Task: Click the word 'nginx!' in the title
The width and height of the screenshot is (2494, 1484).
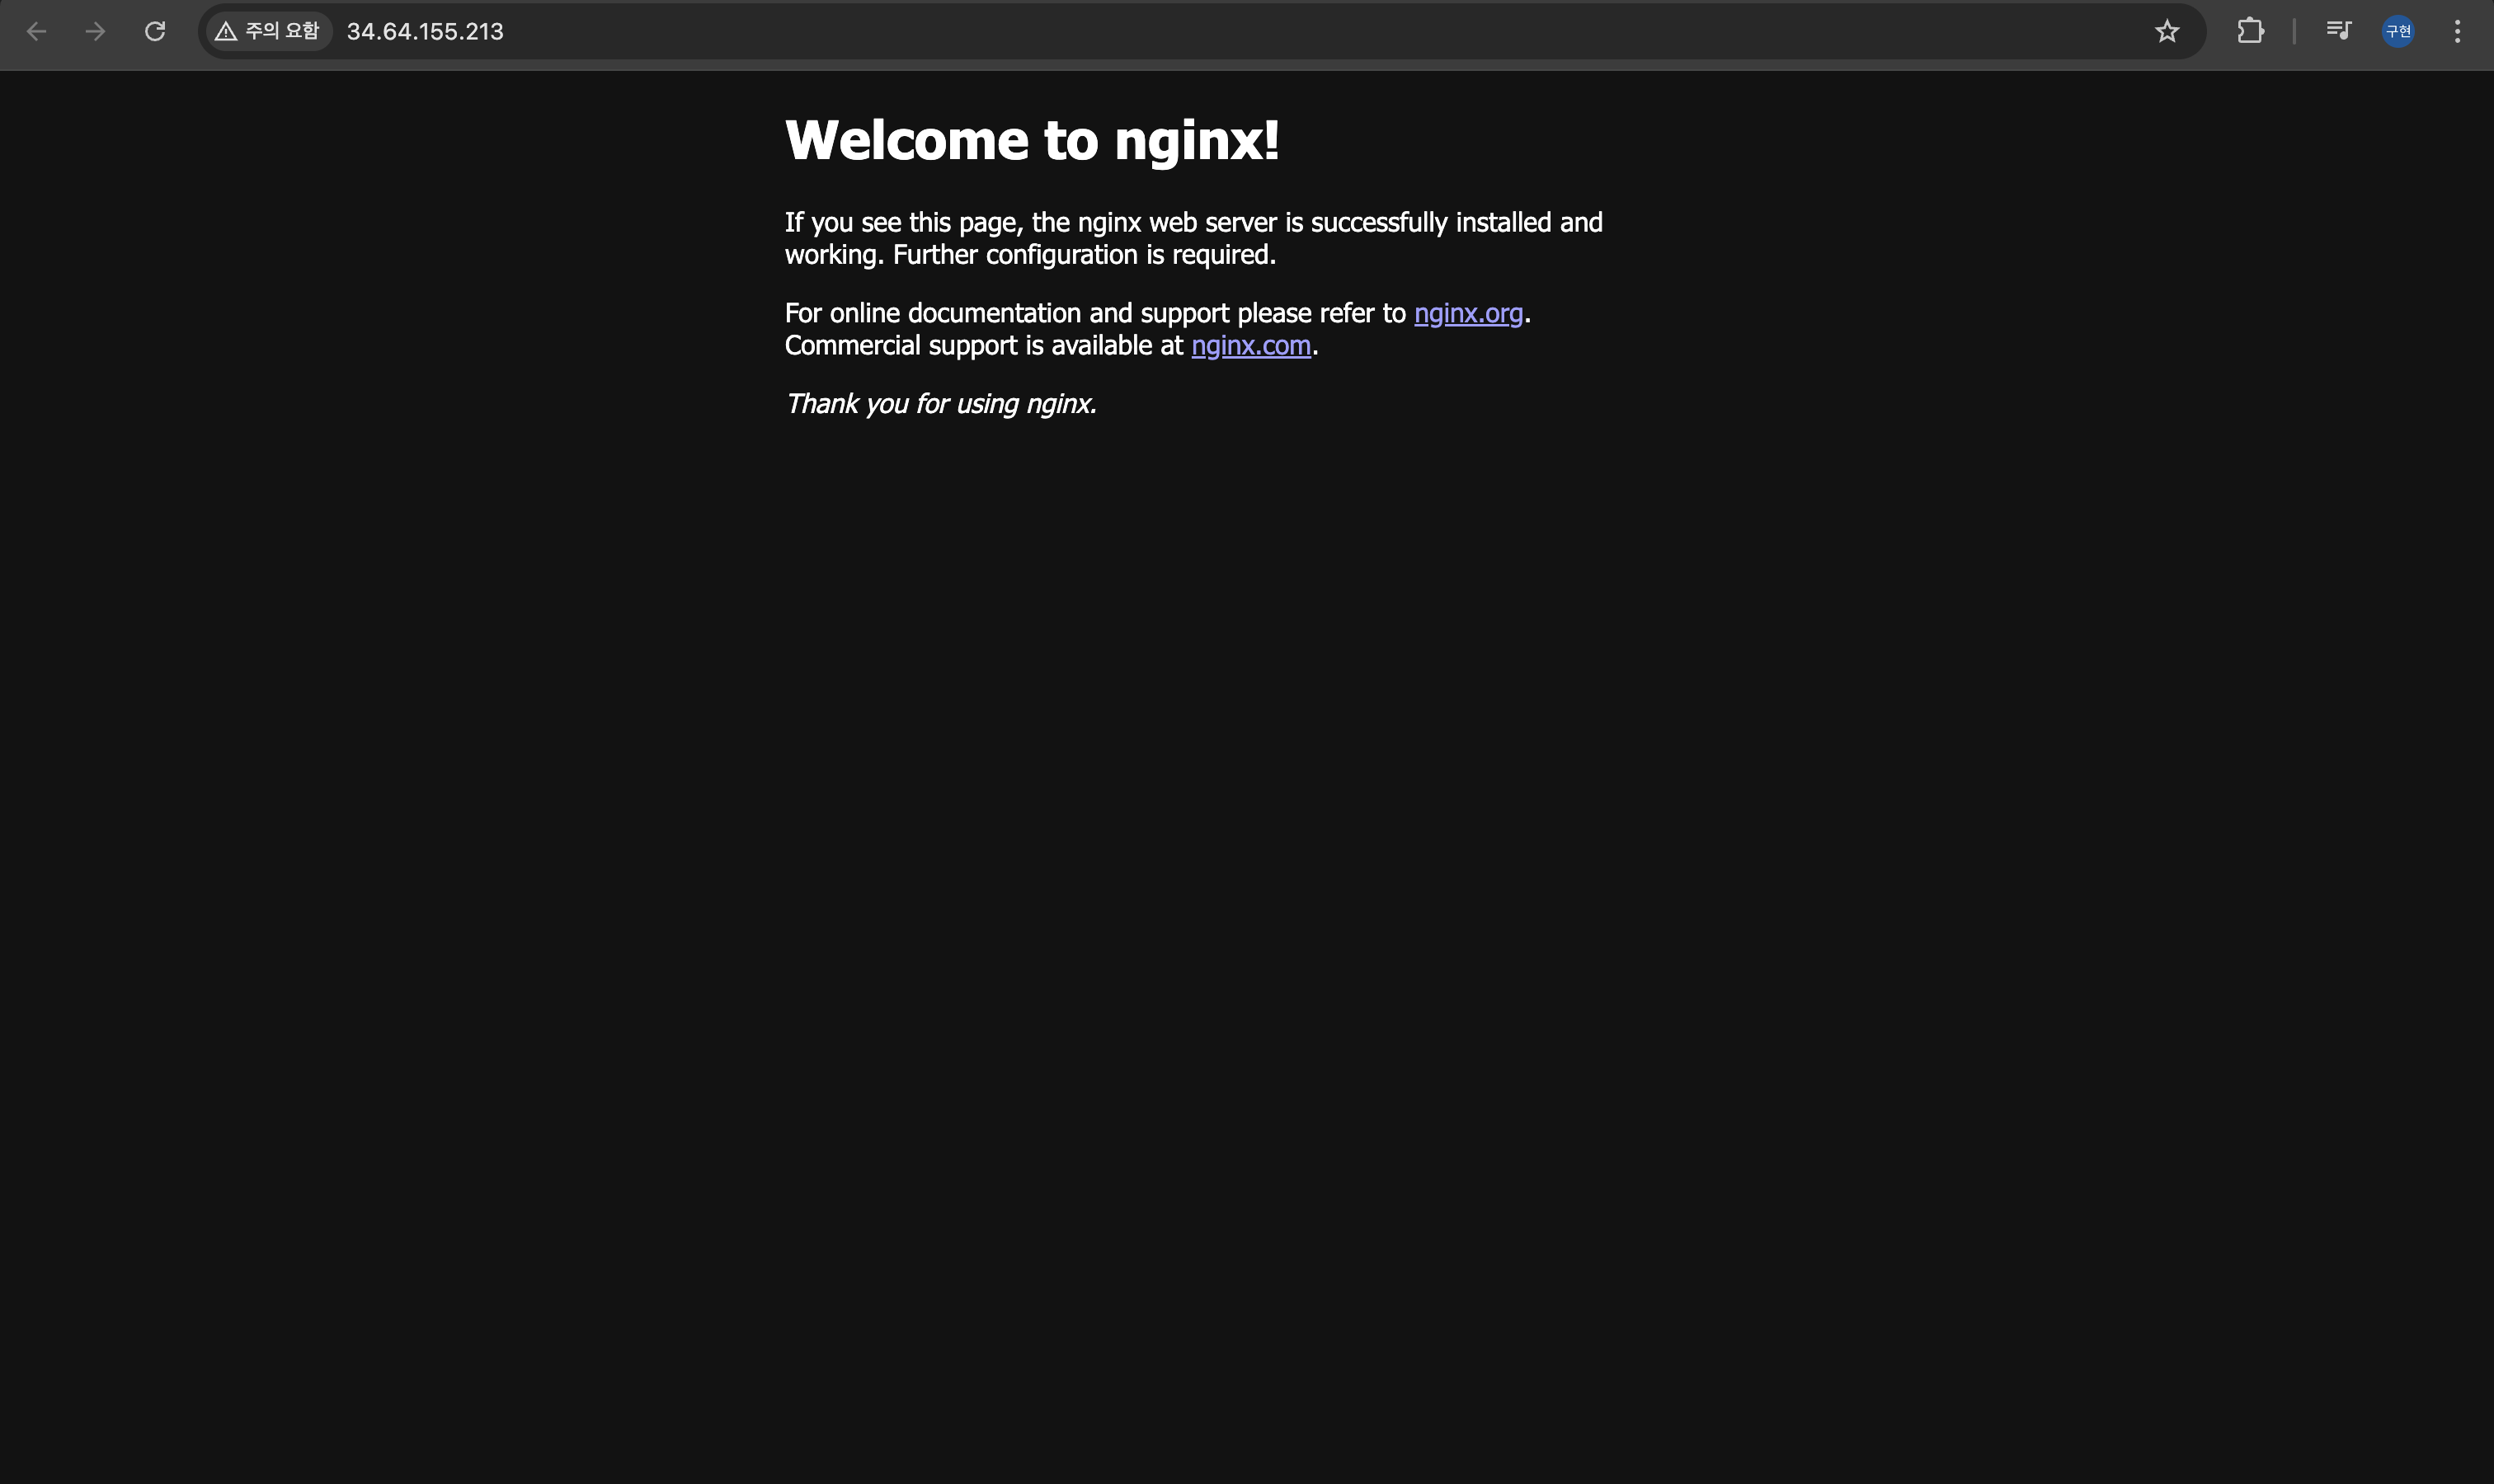Action: click(x=1197, y=139)
